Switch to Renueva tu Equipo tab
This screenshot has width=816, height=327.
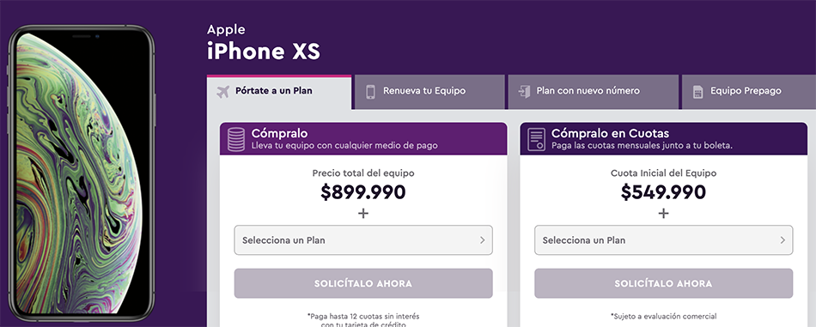(x=429, y=92)
